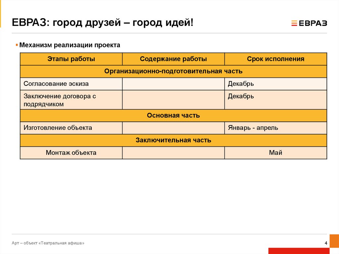
Task: Click empty content cell in Монтаж объекта row
Action: (x=173, y=153)
